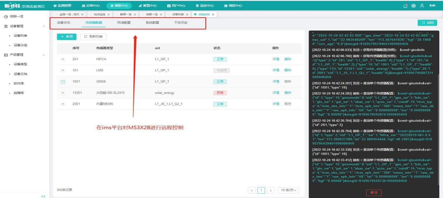Switch to the 网络配置 tab
This screenshot has height=198, width=443.
tap(124, 23)
